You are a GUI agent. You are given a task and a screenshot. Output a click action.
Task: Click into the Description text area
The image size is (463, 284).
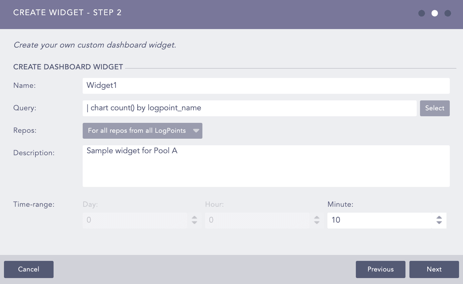coord(266,166)
